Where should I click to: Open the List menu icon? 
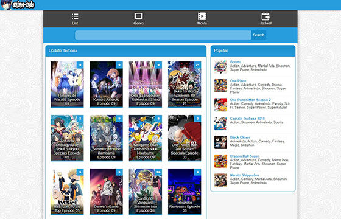75,16
